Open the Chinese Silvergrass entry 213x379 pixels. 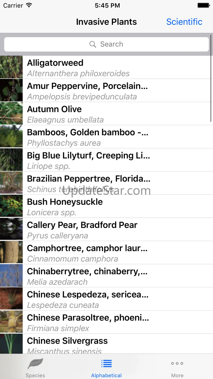(x=115, y=344)
